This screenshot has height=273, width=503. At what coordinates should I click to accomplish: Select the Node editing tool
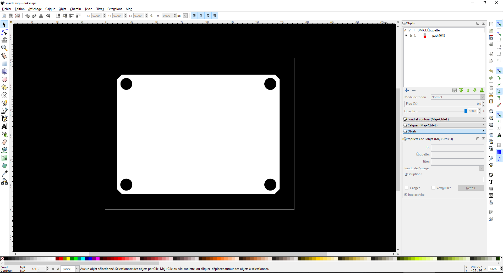click(x=4, y=32)
